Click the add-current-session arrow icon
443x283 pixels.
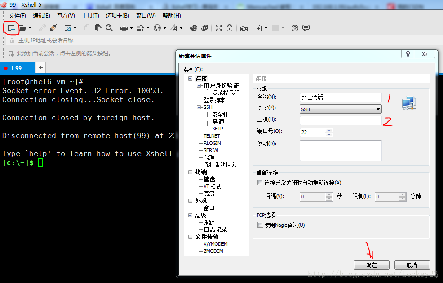[x=11, y=54]
